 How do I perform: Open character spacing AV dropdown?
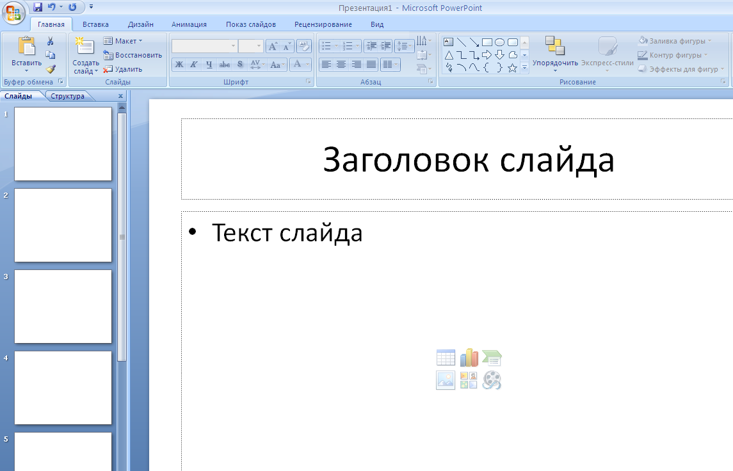pos(257,65)
